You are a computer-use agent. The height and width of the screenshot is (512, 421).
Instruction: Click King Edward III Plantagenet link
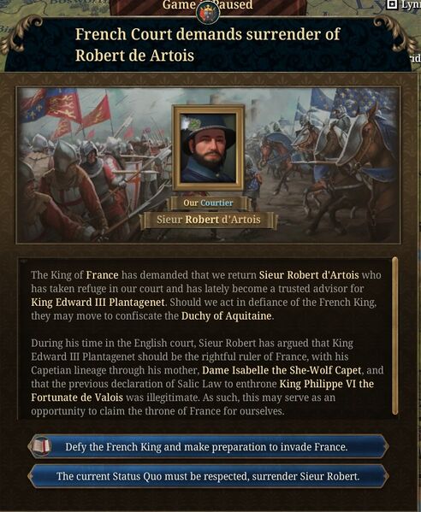tap(98, 303)
